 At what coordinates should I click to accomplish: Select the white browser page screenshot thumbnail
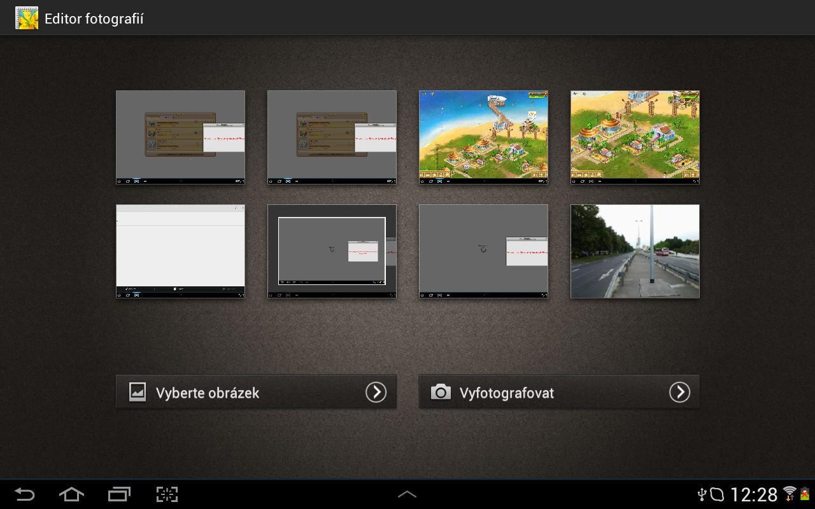point(180,251)
